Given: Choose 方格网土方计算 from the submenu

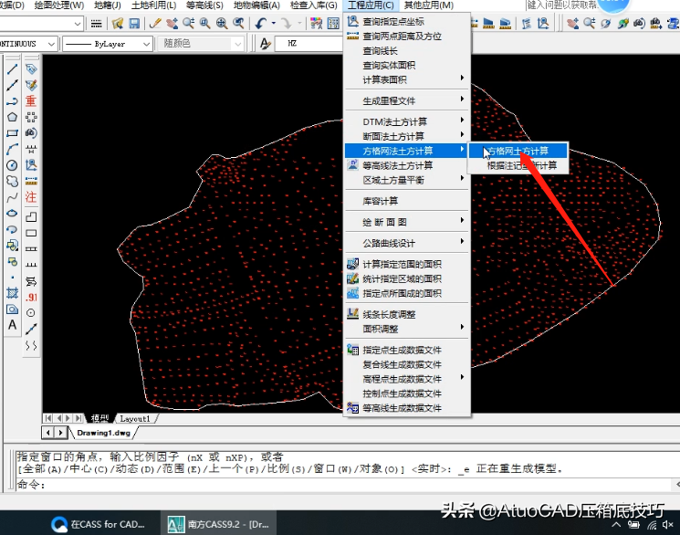Looking at the screenshot, I should coord(518,151).
